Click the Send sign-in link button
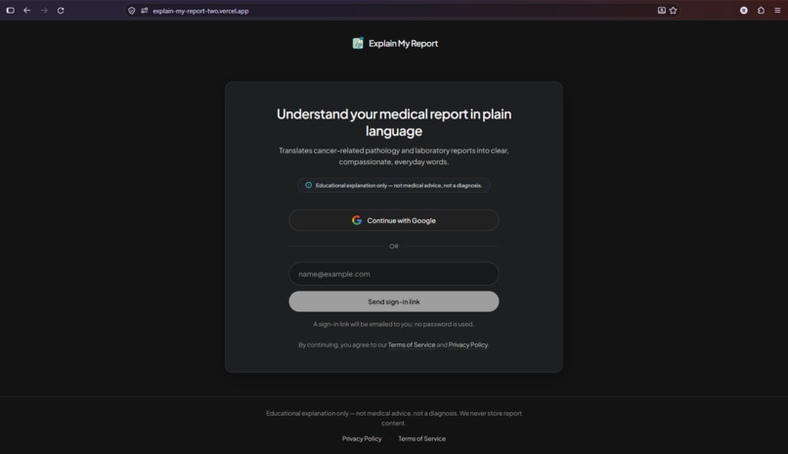This screenshot has width=788, height=454. pyautogui.click(x=393, y=301)
